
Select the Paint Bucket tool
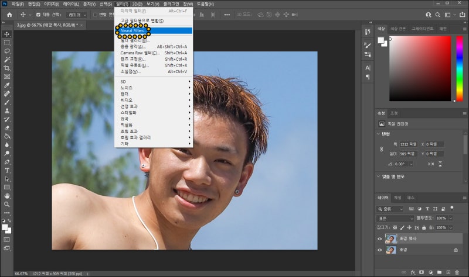pyautogui.click(x=7, y=136)
